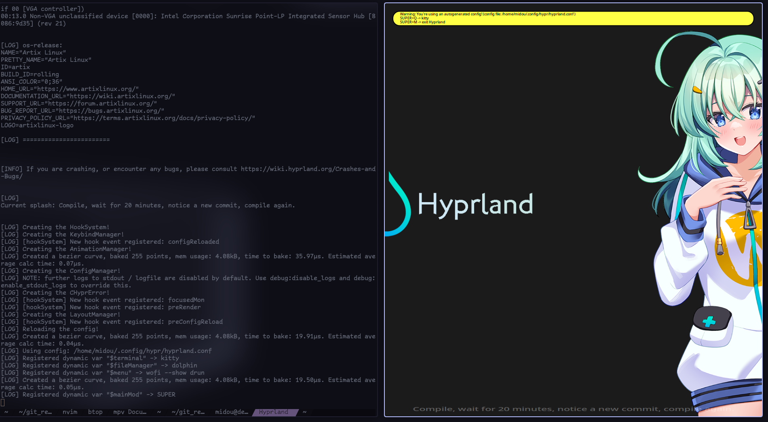Click the teal cross on the pouch
Viewport: 768px width, 422px height.
coord(709,321)
